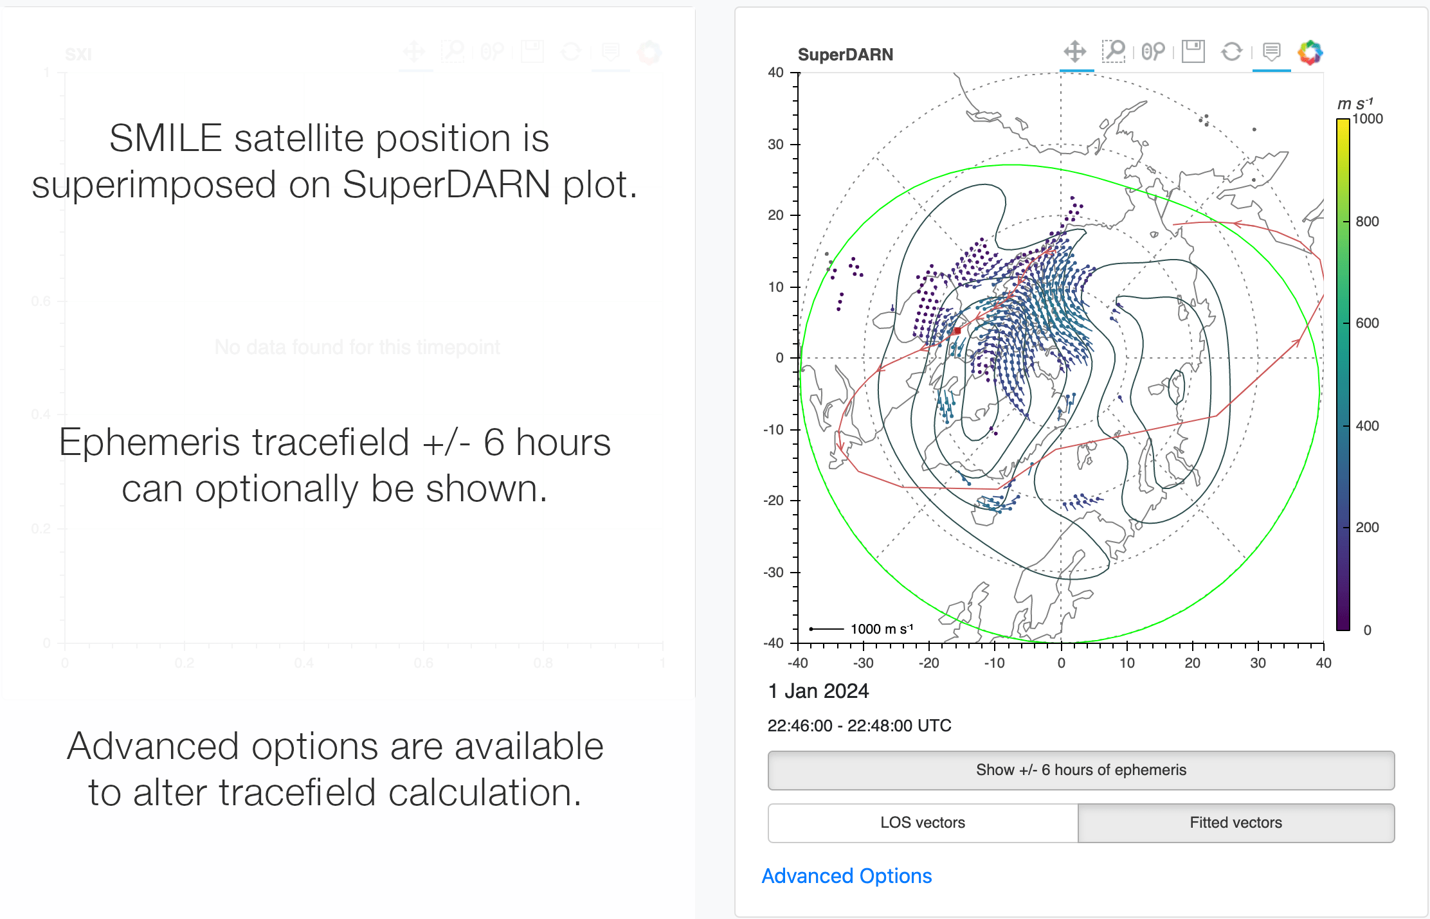Toggle Show +/- 6 hours of ephemeris
Viewport: 1430px width, 919px height.
[1081, 770]
